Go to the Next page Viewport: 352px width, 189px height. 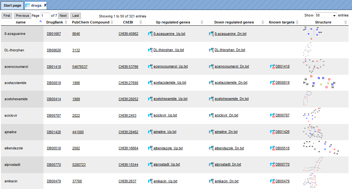click(x=63, y=16)
